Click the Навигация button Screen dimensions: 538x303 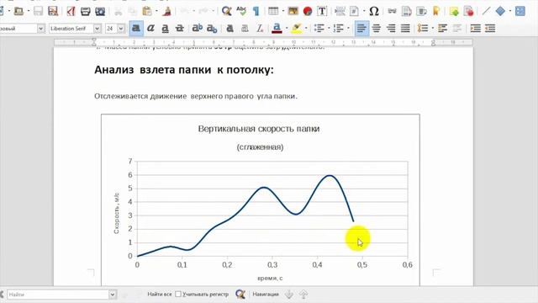click(266, 294)
